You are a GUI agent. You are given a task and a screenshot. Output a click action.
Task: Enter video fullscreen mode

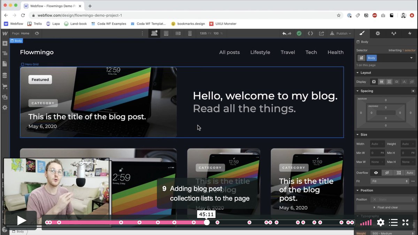point(405,222)
